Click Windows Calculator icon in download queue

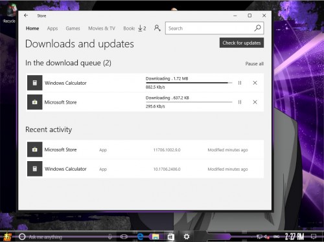click(35, 83)
